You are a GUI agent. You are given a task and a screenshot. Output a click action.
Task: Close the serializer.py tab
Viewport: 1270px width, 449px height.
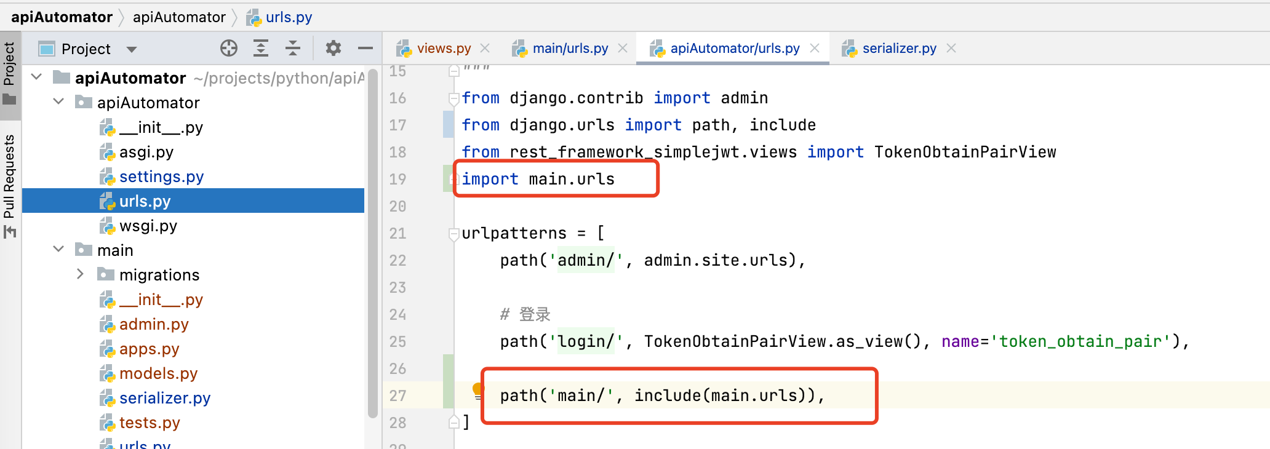tap(951, 48)
